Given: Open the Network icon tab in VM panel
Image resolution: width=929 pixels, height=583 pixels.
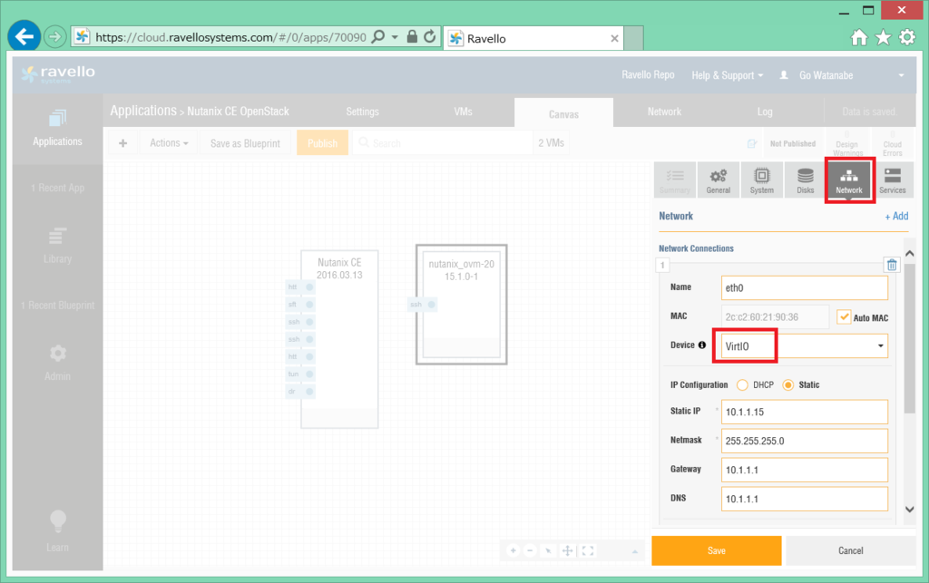Looking at the screenshot, I should pos(849,180).
